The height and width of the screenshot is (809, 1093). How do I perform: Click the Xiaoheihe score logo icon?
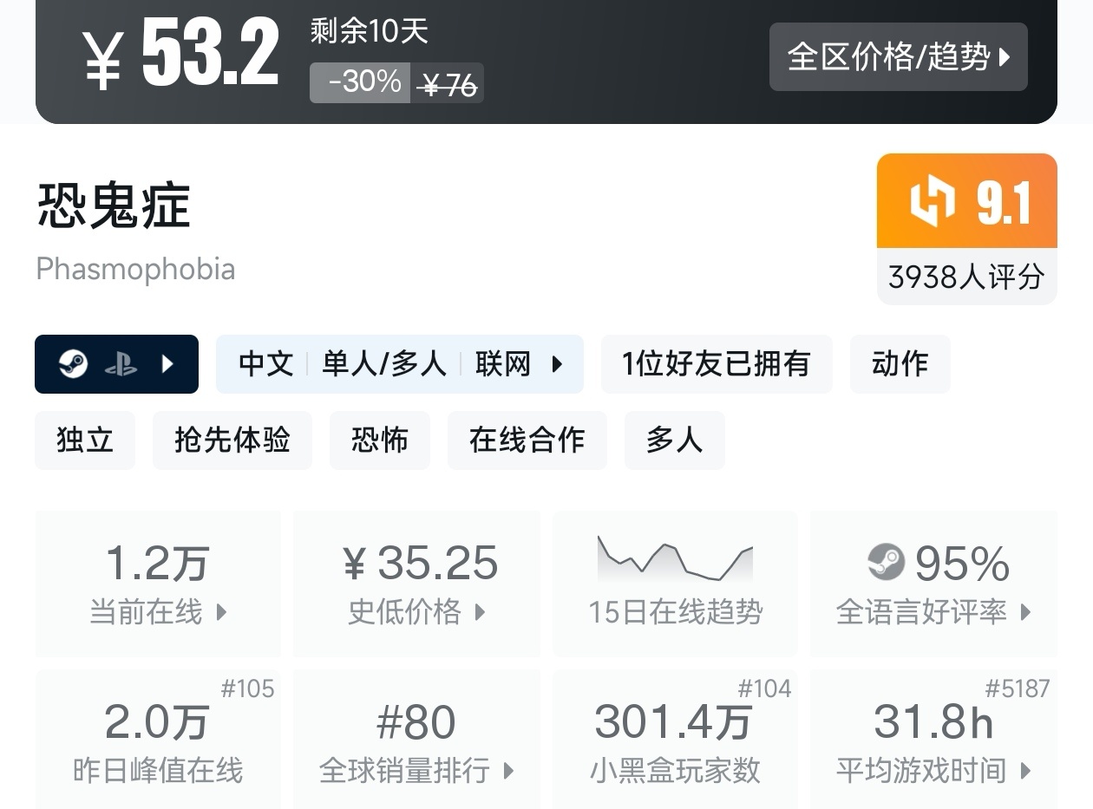(933, 201)
